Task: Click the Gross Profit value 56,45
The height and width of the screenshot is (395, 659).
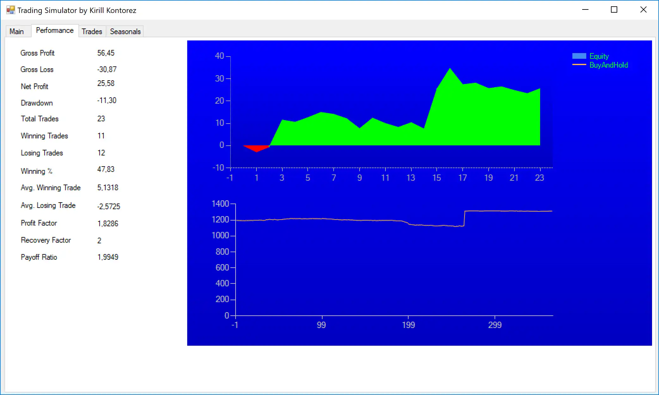Action: tap(106, 53)
